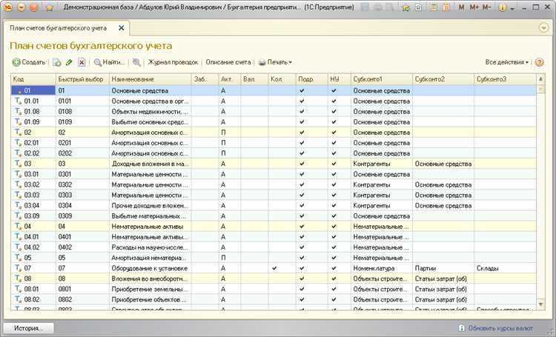Click the cancel search icon after Найти

coord(136,62)
